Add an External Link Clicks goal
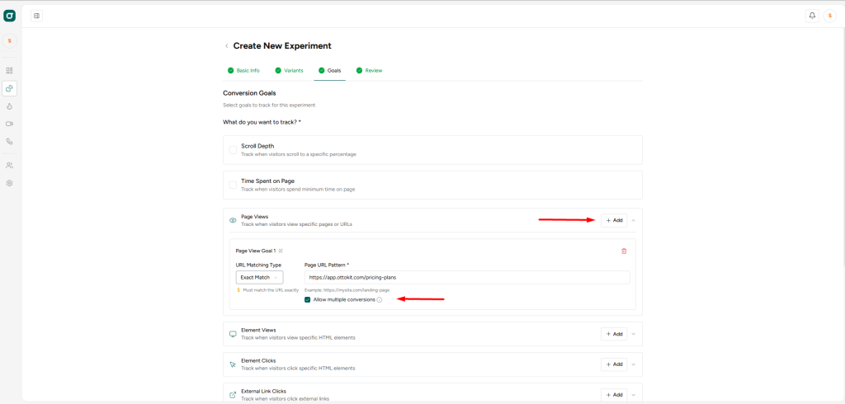This screenshot has height=404, width=845. pos(614,395)
